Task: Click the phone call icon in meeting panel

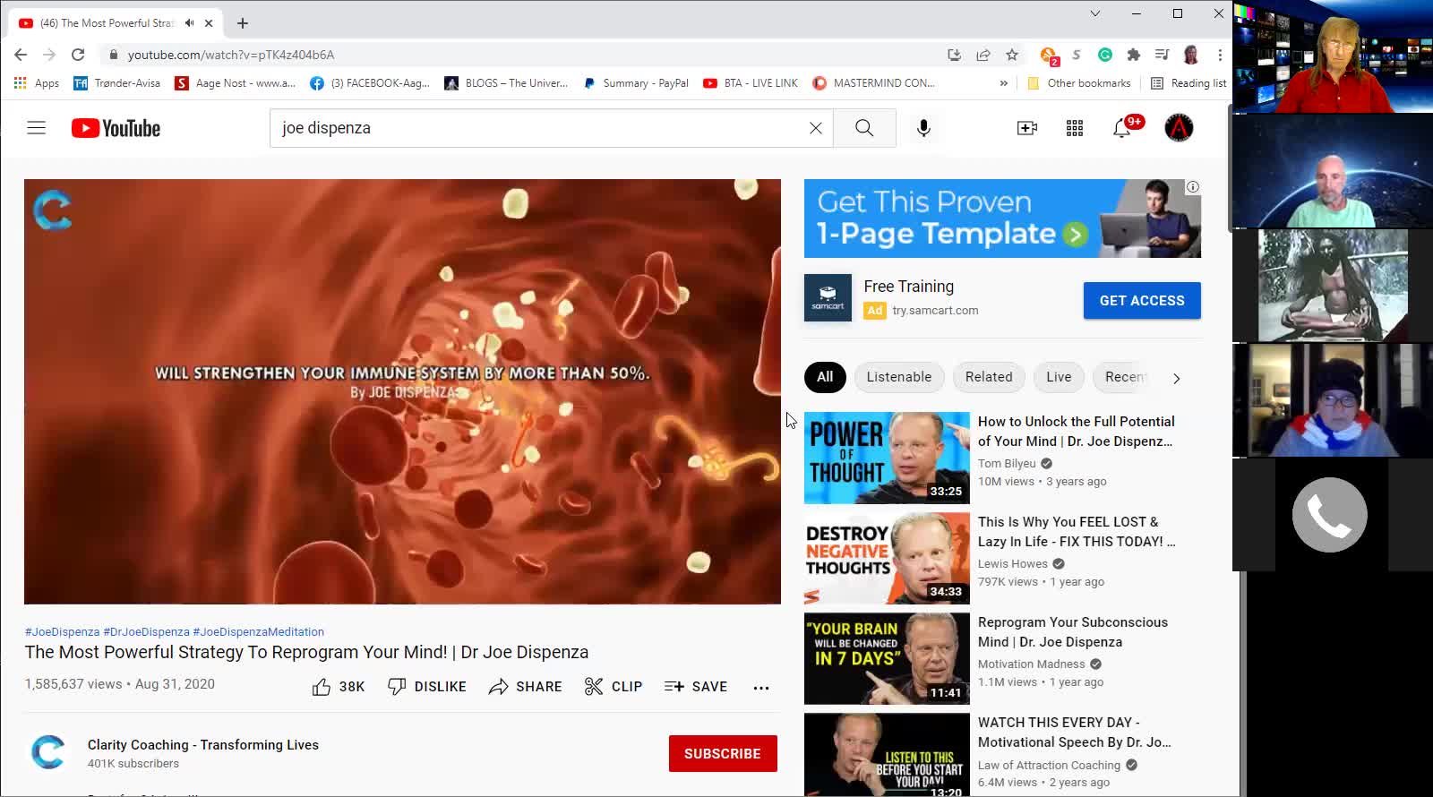Action: (x=1330, y=515)
